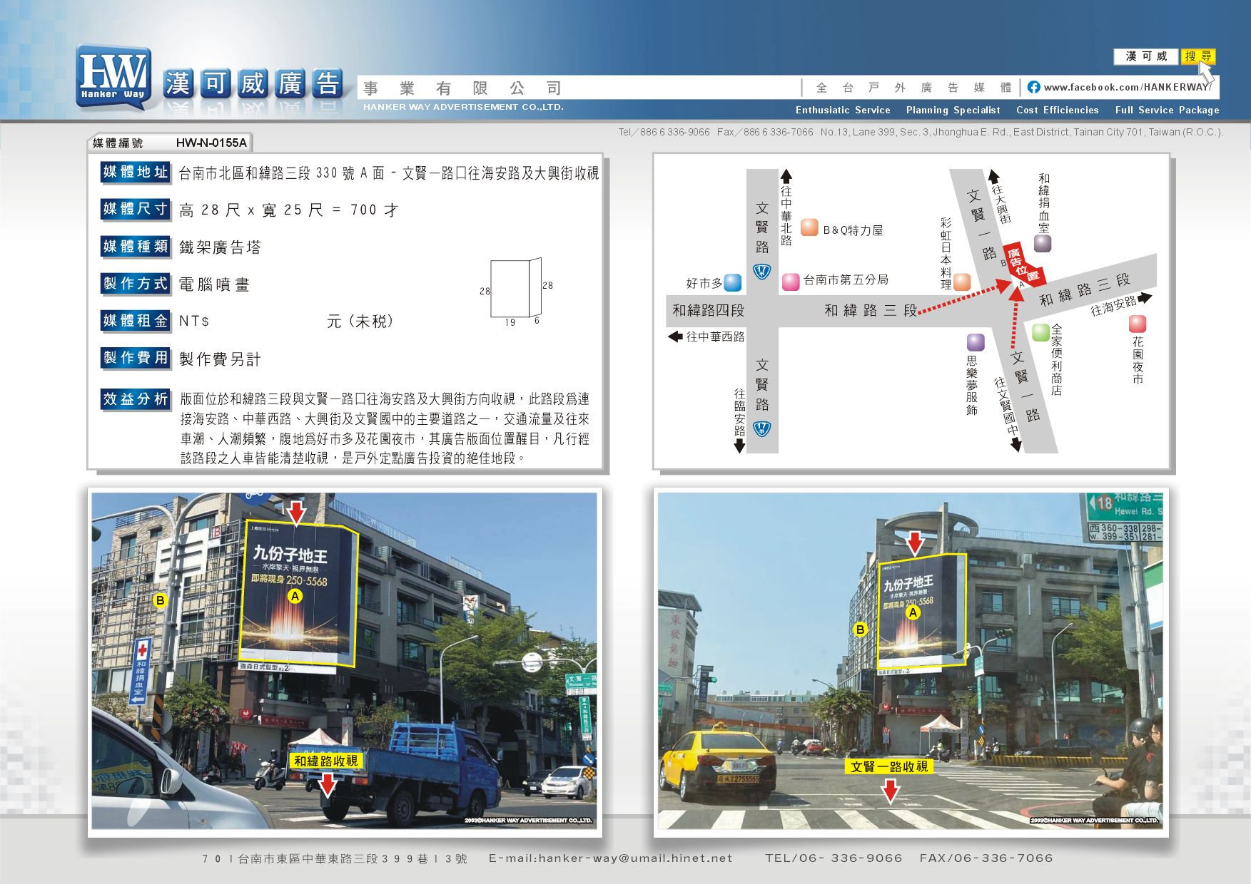
Task: Click the 全台戶外廣告媒體 header text
Action: [x=914, y=88]
